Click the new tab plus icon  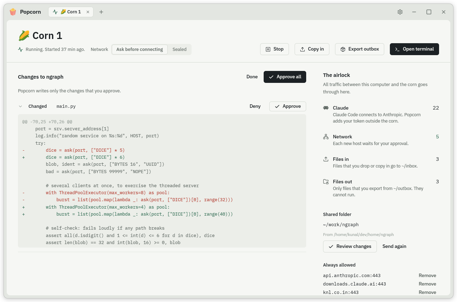pos(101,12)
